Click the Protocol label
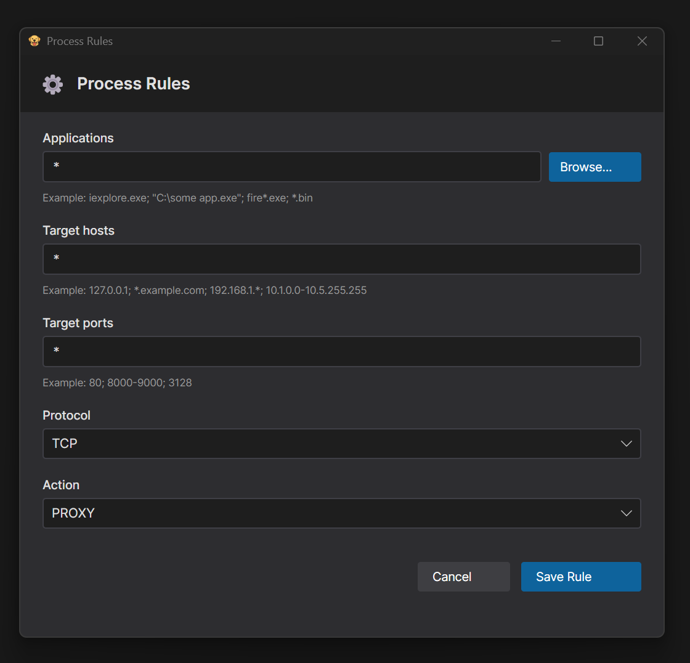 67,415
